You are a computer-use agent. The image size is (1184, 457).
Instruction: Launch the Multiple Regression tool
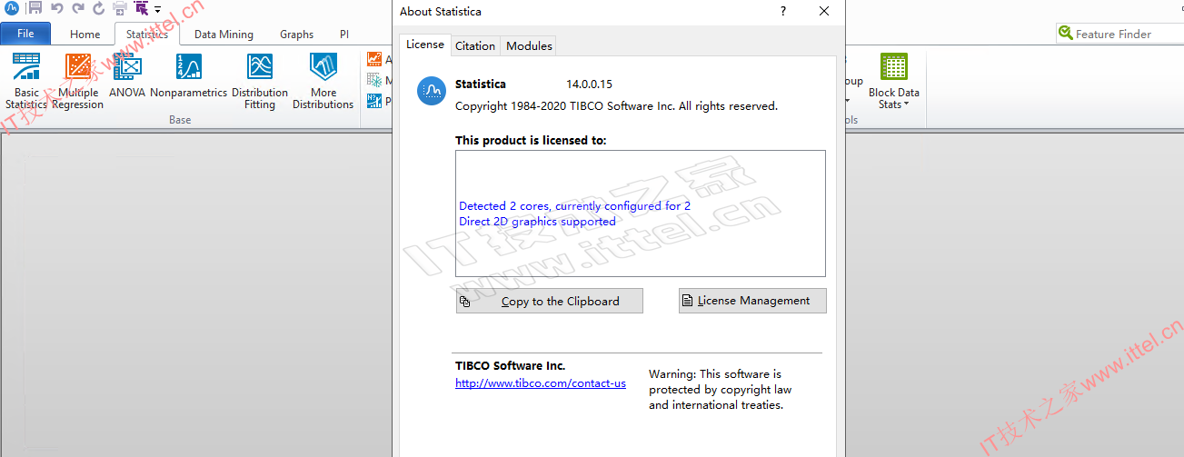click(77, 81)
